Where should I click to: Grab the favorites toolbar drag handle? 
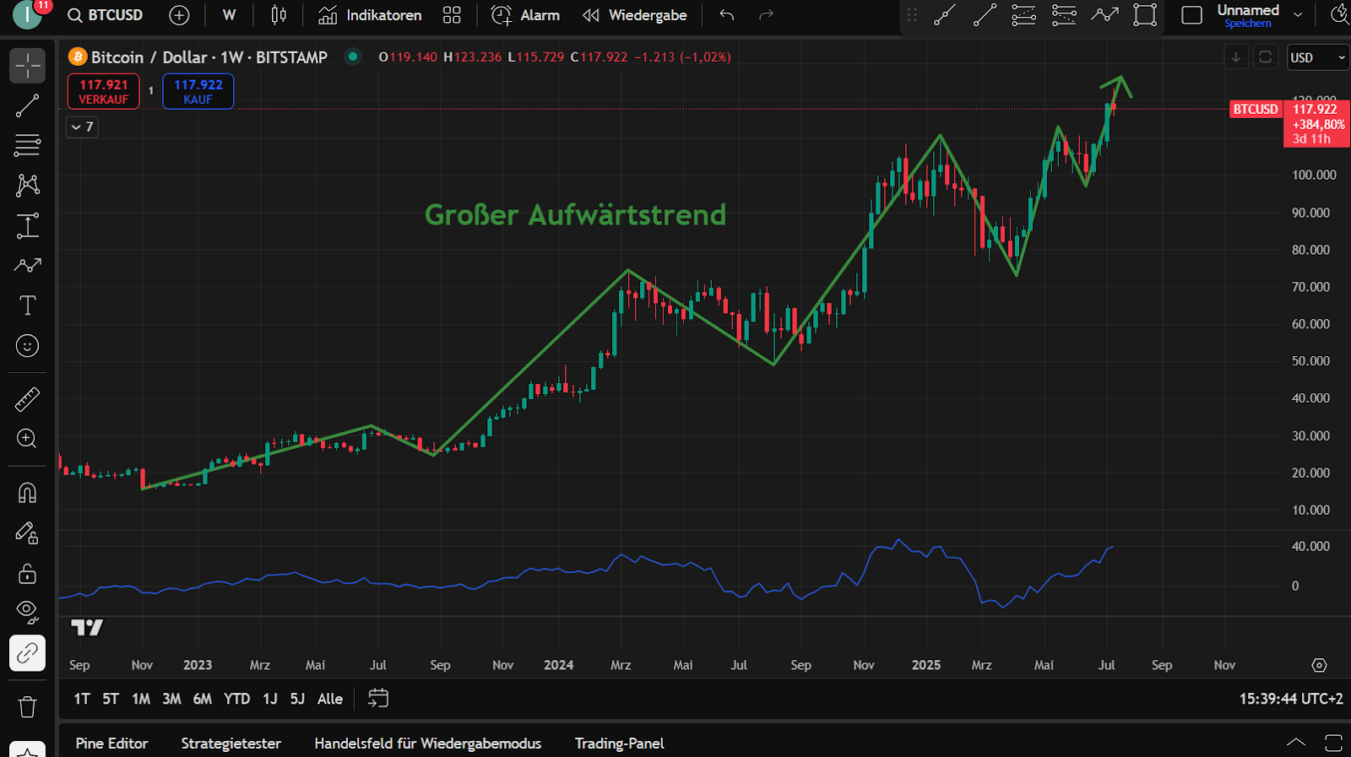coord(912,15)
